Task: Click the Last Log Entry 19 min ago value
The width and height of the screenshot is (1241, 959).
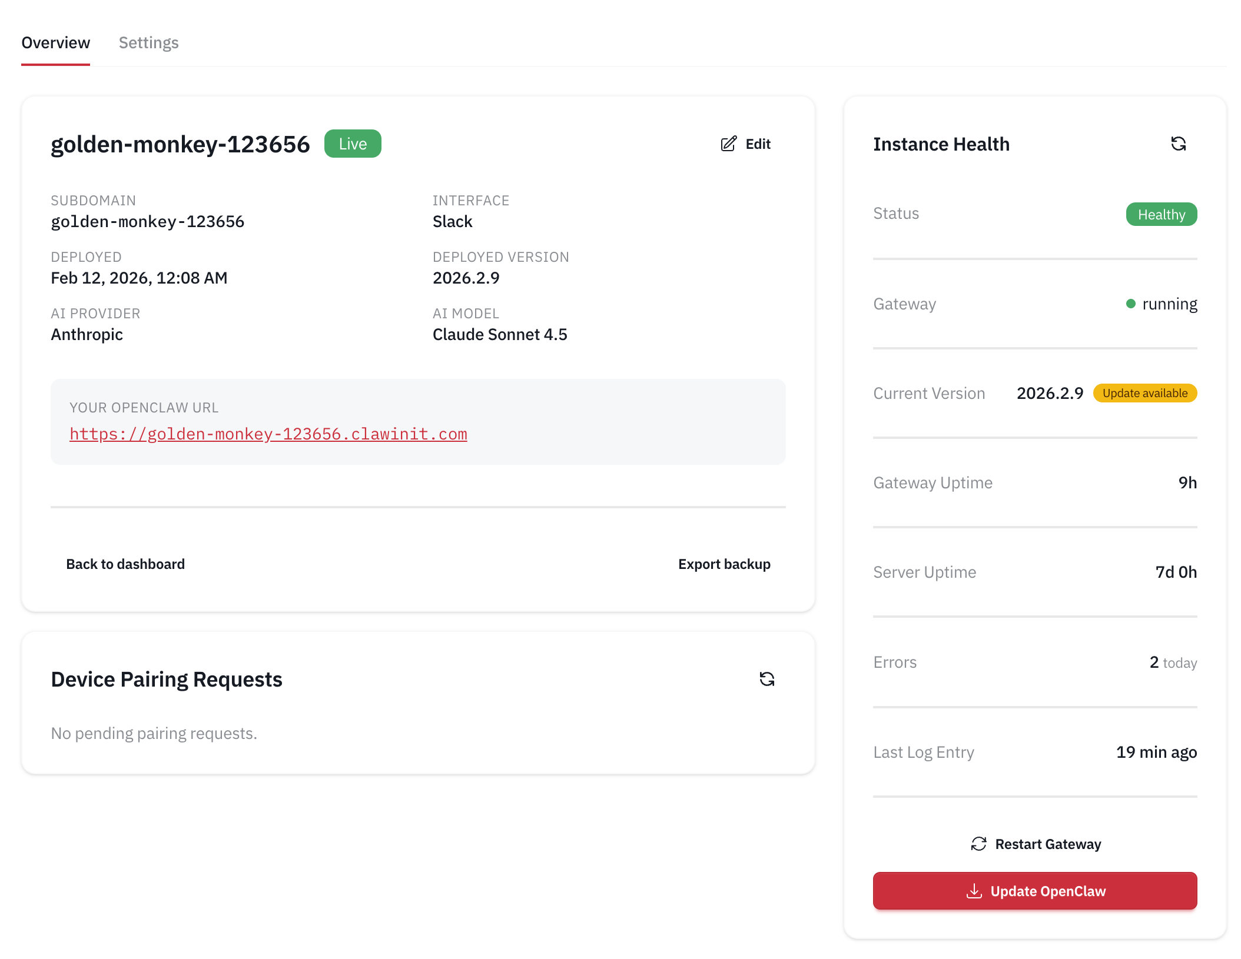Action: tap(1156, 752)
